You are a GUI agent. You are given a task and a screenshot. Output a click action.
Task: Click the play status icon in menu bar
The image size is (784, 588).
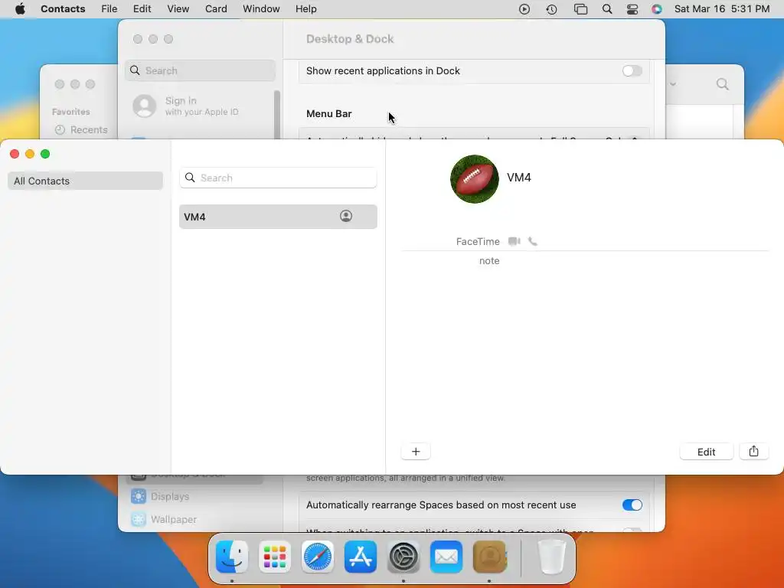click(524, 9)
